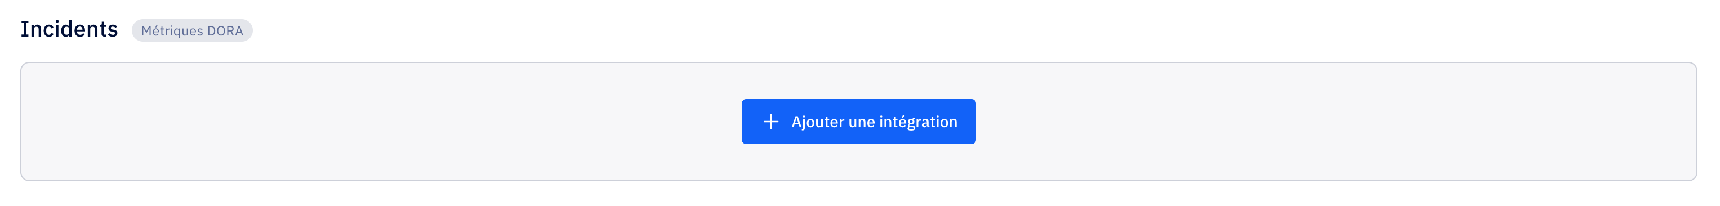Add an integration via the blue button
Screen dimensions: 1720x206
(858, 122)
